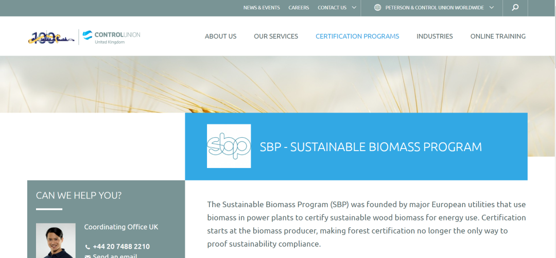
Task: Click paragraph starting 'The Sustainable Biomass Program'
Action: pos(367,224)
